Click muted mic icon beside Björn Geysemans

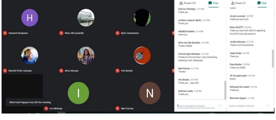pyautogui.click(x=117, y=33)
